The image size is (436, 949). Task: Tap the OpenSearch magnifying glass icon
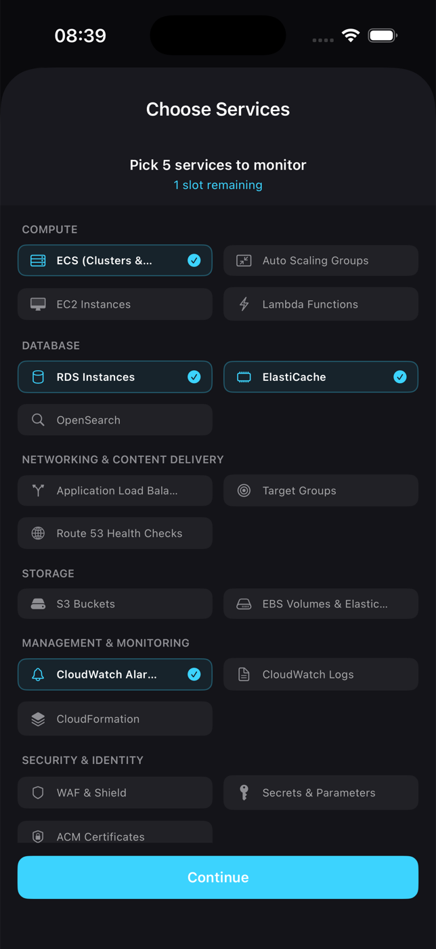38,420
